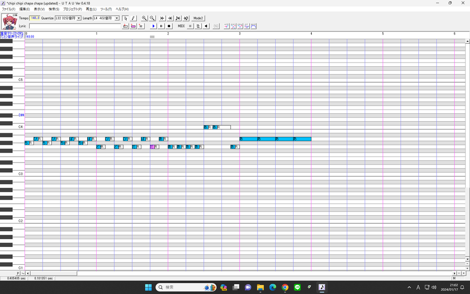The image size is (470, 294).
Task: Open Google Chrome from taskbar
Action: tap(285, 287)
